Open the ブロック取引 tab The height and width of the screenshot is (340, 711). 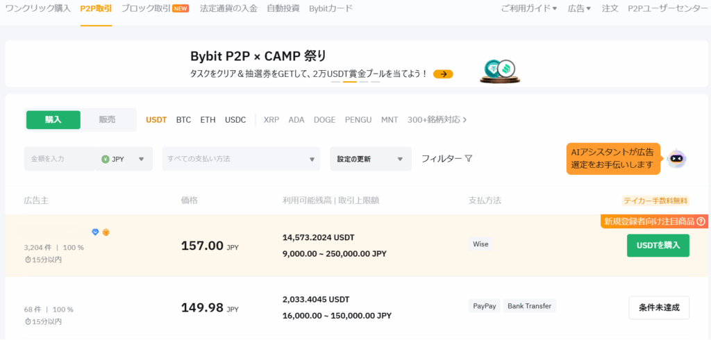tap(154, 8)
